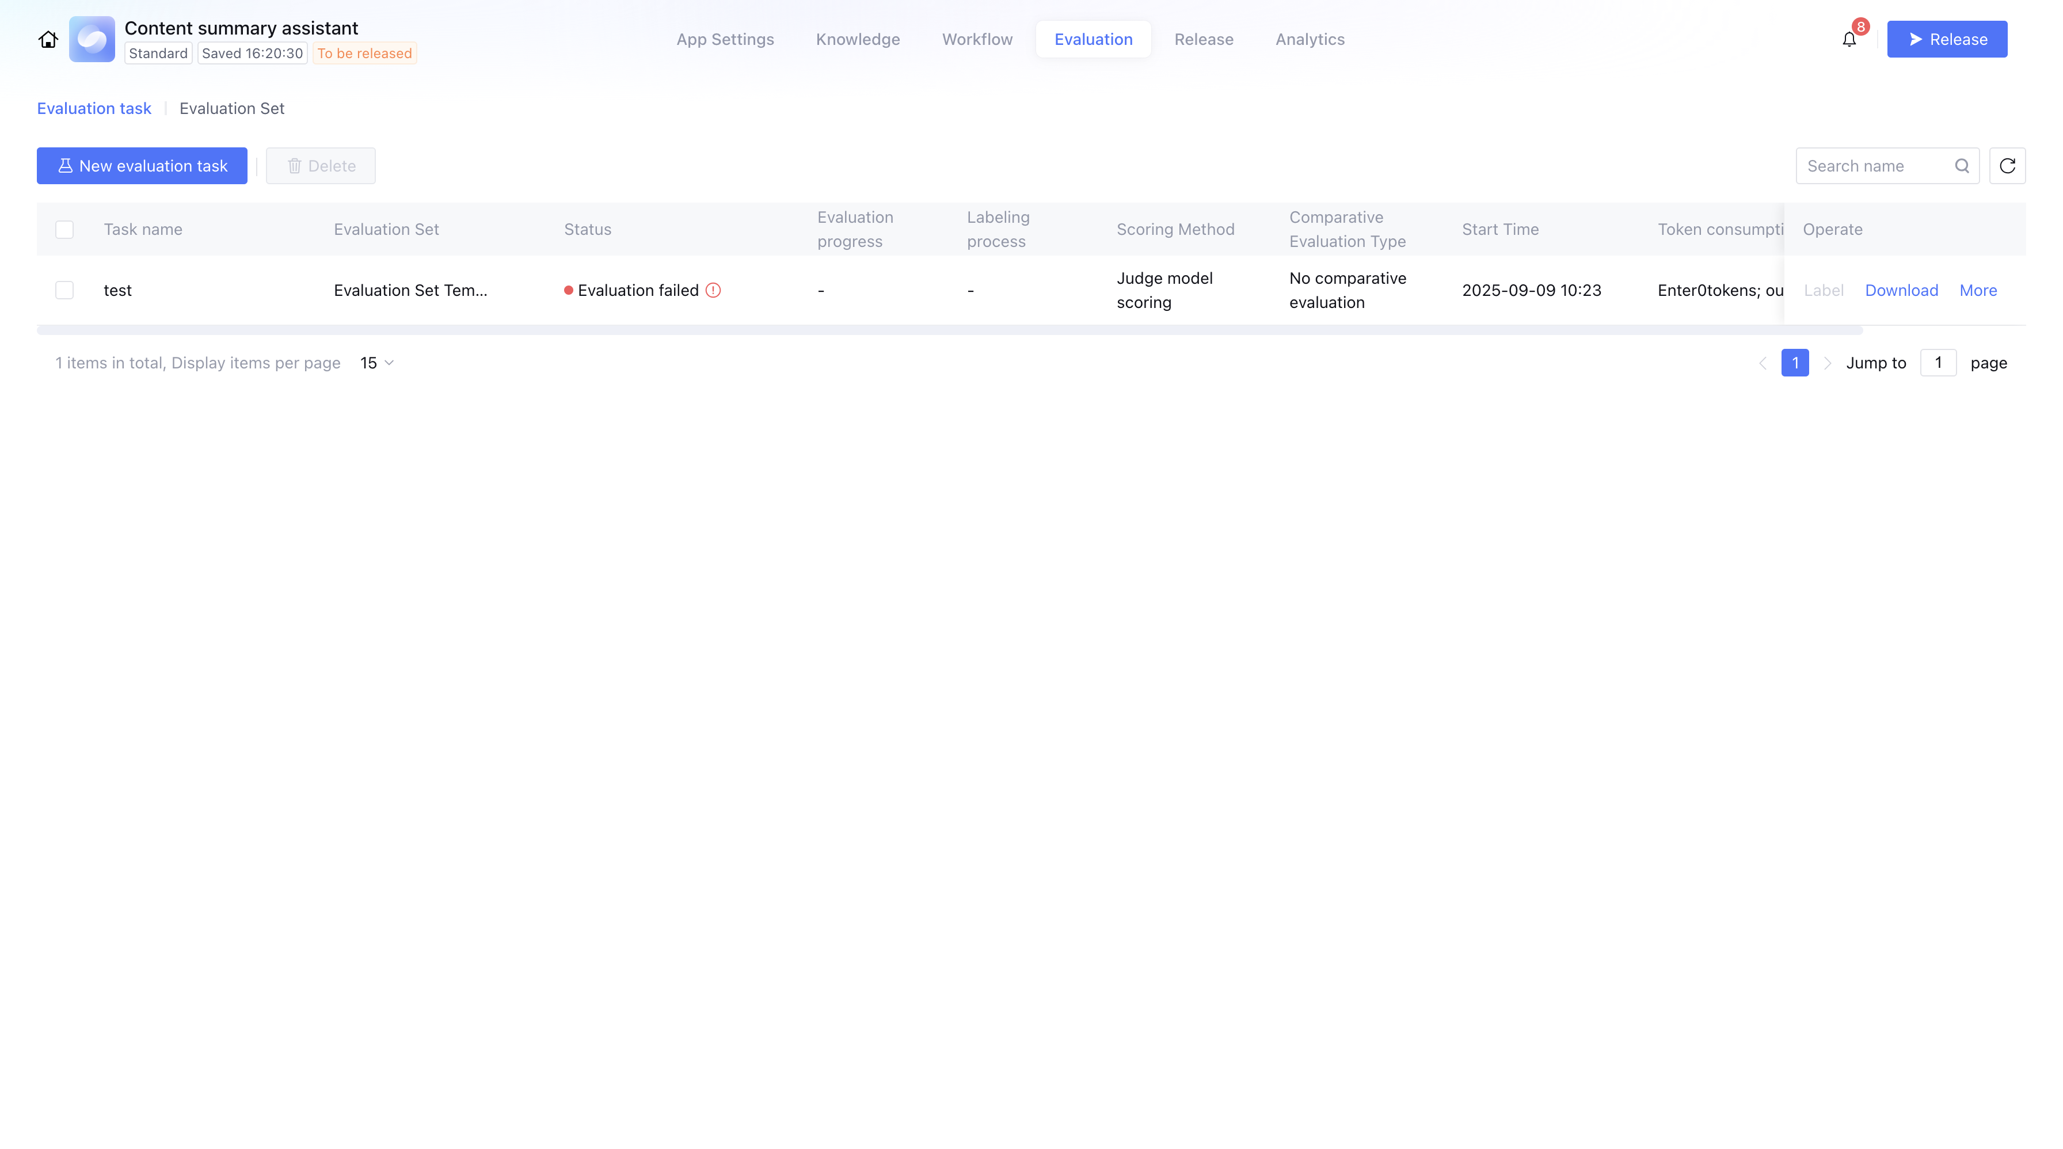Click the evaluation failed warning icon
This screenshot has width=2063, height=1149.
pos(713,290)
